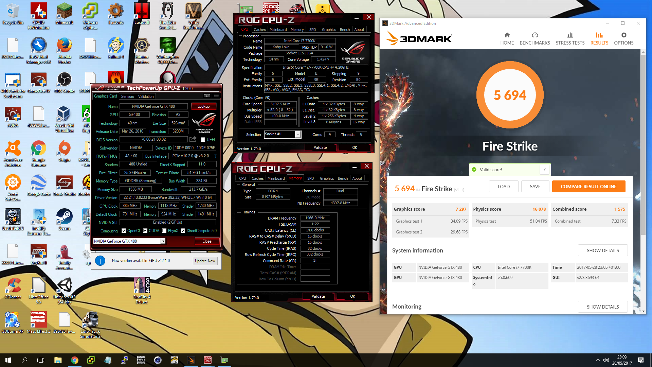This screenshot has height=367, width=652.
Task: Click the GPU name field NVIDIA GeForce GTX 480
Action: tap(153, 106)
